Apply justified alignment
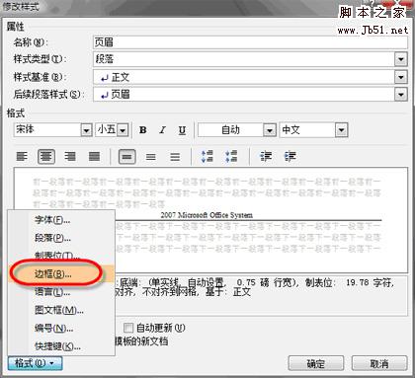Image resolution: width=415 pixels, height=378 pixels. [94, 156]
